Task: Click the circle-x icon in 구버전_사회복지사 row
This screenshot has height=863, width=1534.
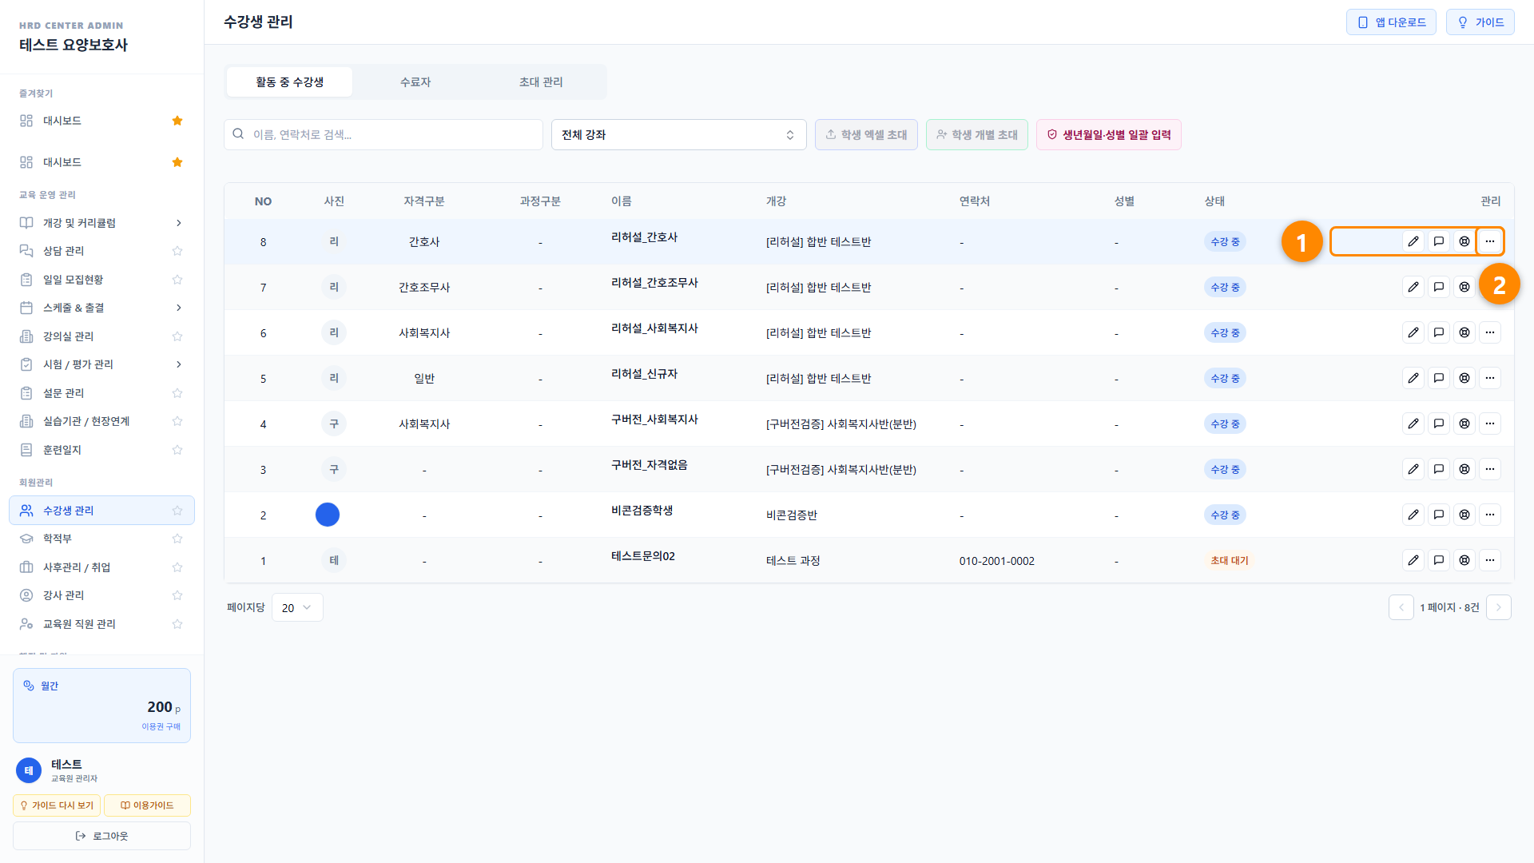Action: click(x=1464, y=424)
